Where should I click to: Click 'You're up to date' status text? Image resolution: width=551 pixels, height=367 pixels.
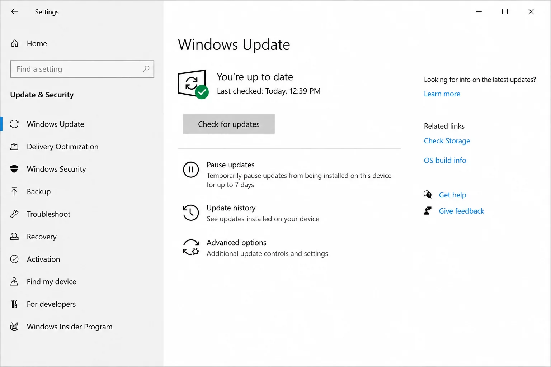(255, 77)
